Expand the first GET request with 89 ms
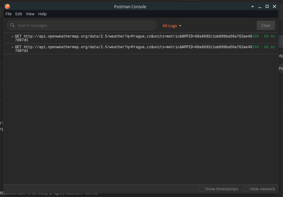 [13, 36]
